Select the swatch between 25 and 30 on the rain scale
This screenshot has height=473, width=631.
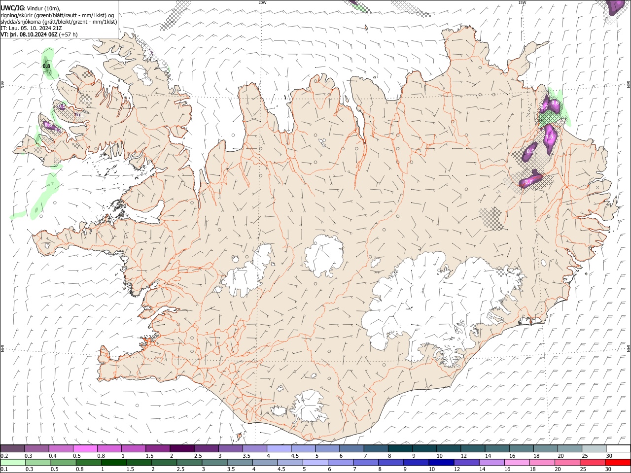point(594,462)
